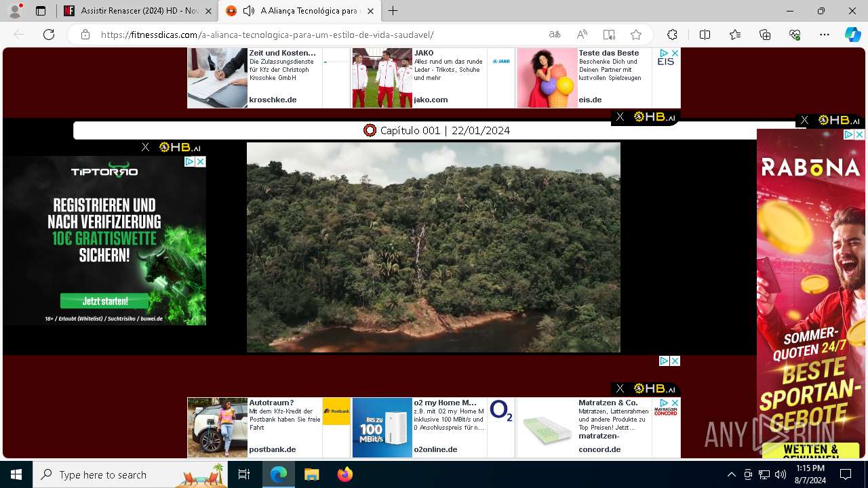Image resolution: width=868 pixels, height=488 pixels.
Task: Close the ad X below the video
Action: coord(675,361)
